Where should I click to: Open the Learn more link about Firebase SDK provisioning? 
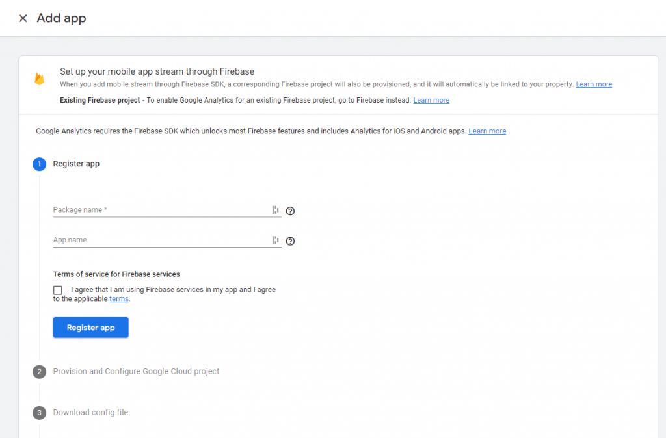coord(594,84)
